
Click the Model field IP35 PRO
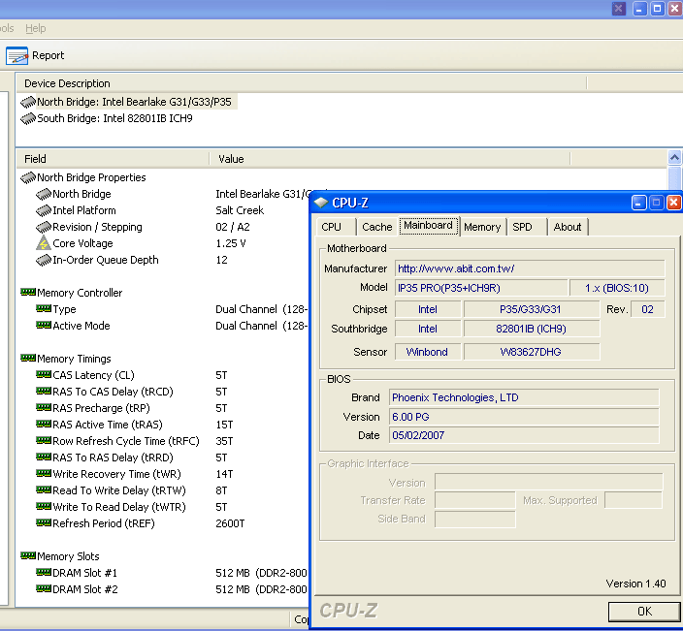point(481,288)
